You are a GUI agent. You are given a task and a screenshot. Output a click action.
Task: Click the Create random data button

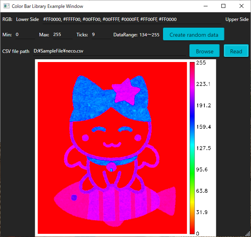pos(193,34)
